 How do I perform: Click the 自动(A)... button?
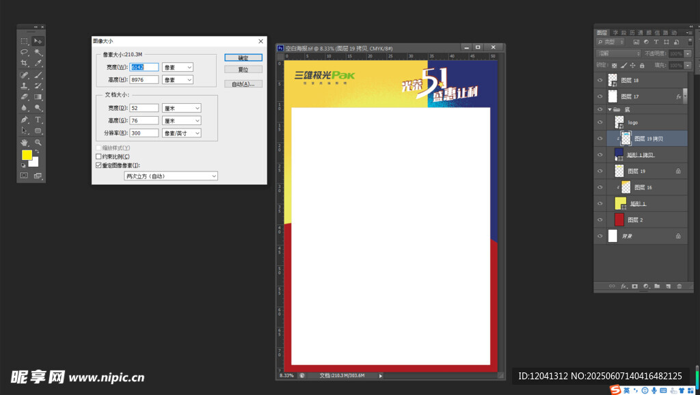point(243,84)
